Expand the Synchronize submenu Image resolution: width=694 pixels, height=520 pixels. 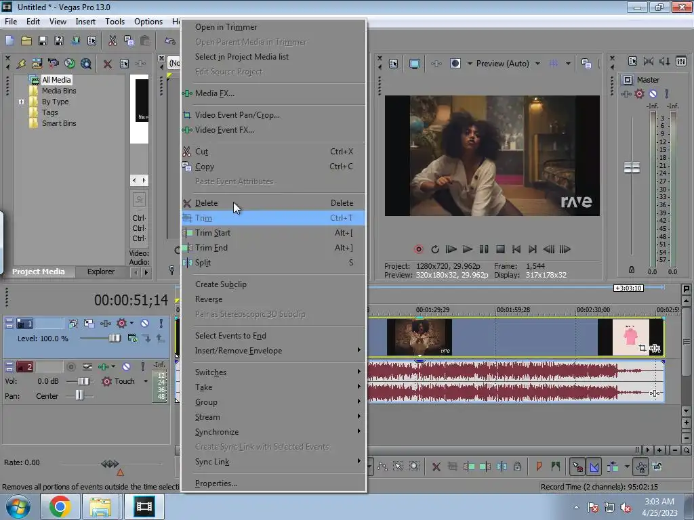pyautogui.click(x=273, y=431)
